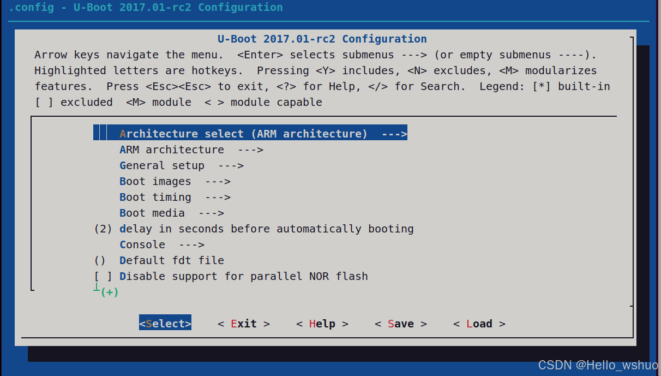Open the Console submenu
The image size is (661, 376).
pyautogui.click(x=162, y=244)
